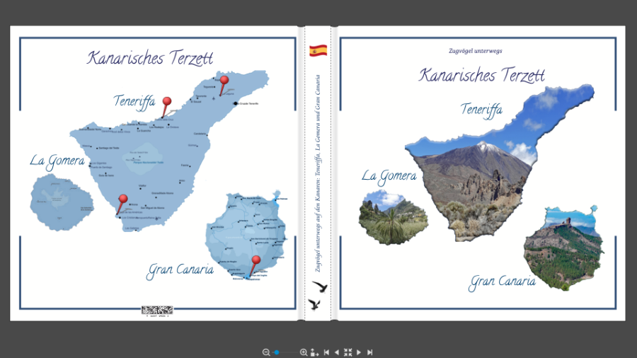Image resolution: width=637 pixels, height=358 pixels.
Task: Jump to the last page
Action: (x=369, y=352)
